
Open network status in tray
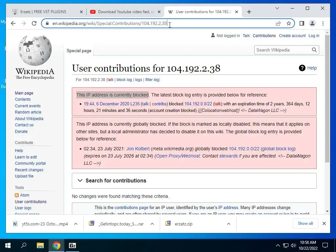(286, 245)
